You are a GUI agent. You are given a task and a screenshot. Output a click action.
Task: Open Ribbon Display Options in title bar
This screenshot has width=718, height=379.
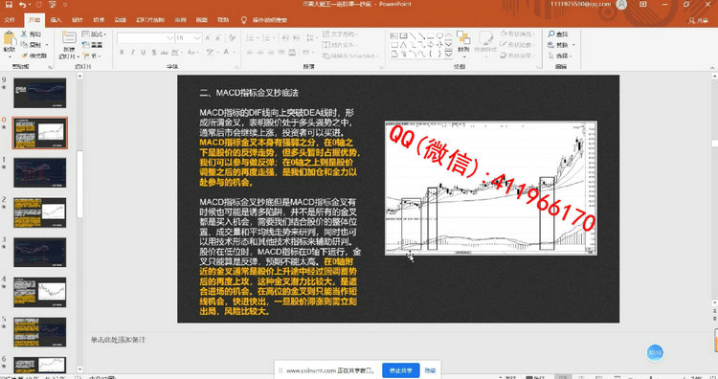click(x=643, y=4)
